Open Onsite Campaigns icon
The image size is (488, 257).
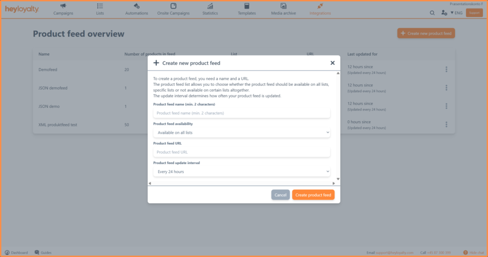click(x=173, y=6)
